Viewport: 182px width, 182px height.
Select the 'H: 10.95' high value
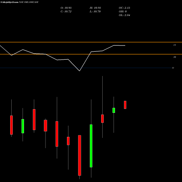tap(95, 8)
